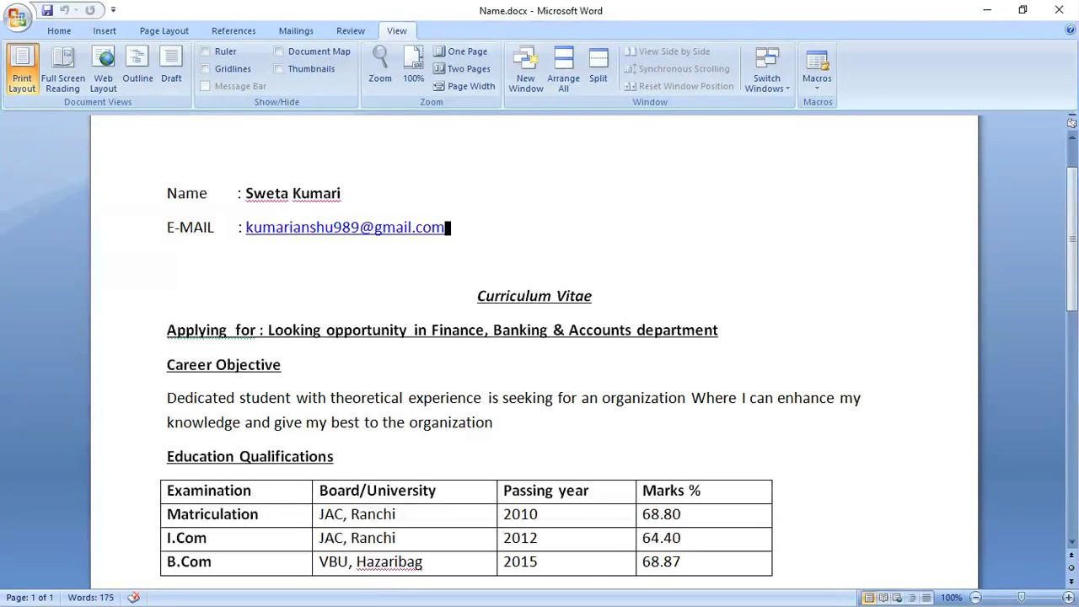
Task: Switch to the Mailings tab
Action: (x=296, y=31)
